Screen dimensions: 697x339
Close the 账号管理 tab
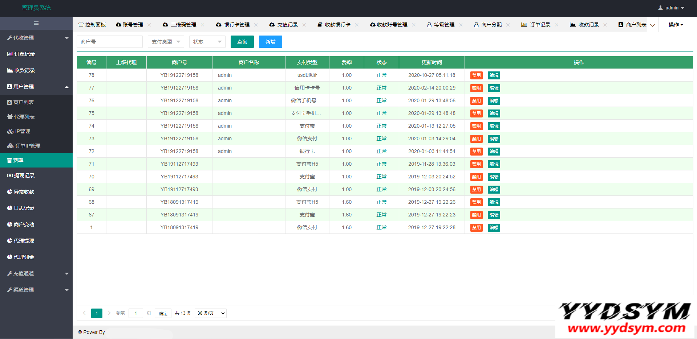pos(149,25)
